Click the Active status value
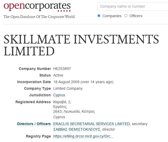This screenshot has width=168, height=142. pyautogui.click(x=58, y=75)
